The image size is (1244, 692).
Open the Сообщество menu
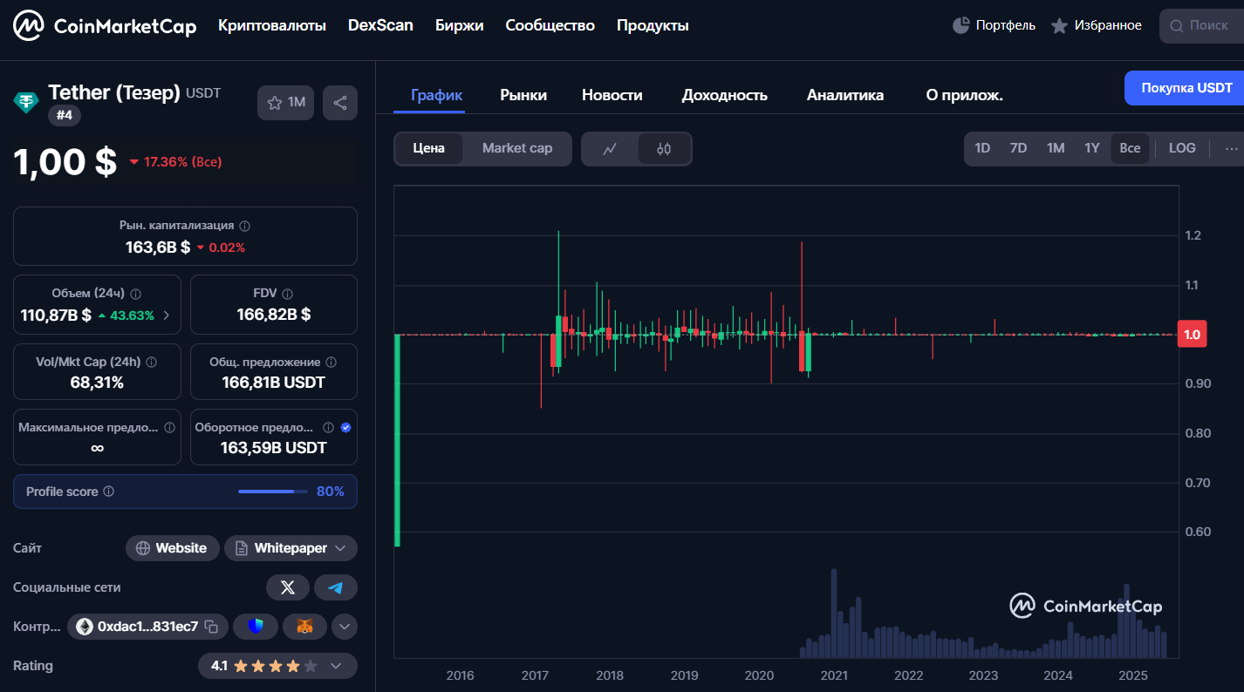(x=550, y=26)
